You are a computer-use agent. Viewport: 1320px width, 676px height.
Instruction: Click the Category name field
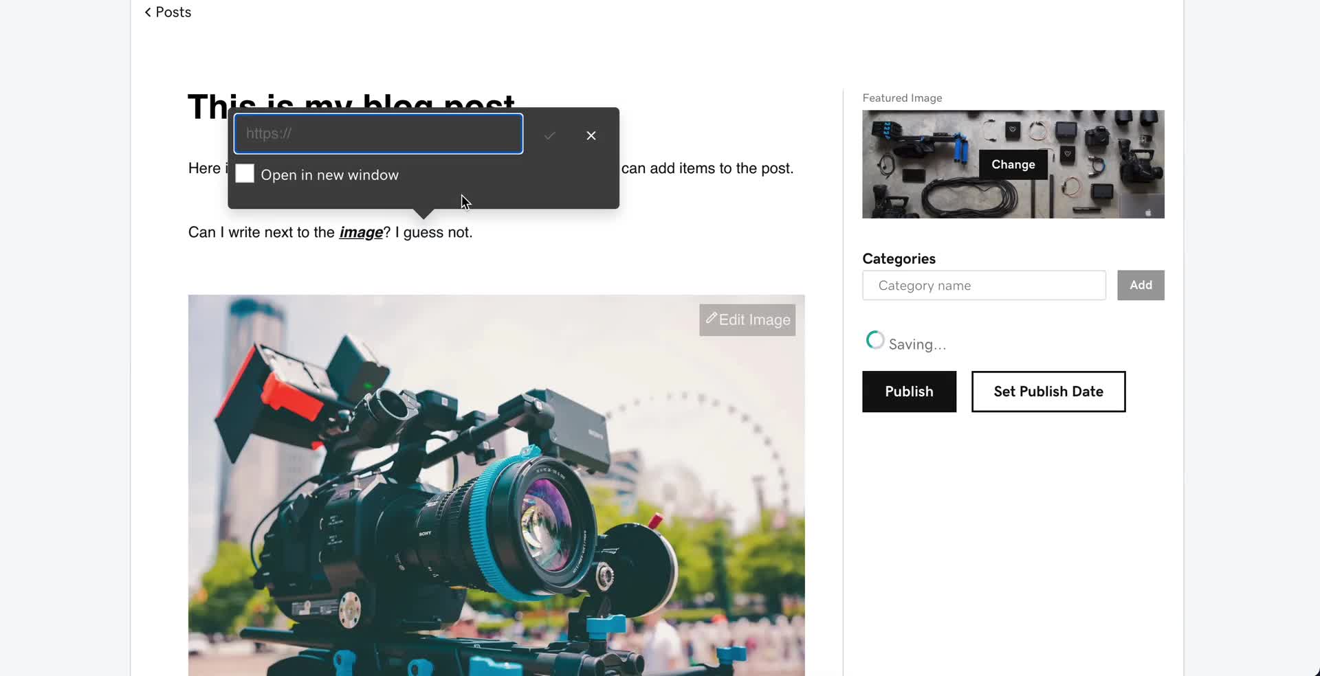click(984, 285)
